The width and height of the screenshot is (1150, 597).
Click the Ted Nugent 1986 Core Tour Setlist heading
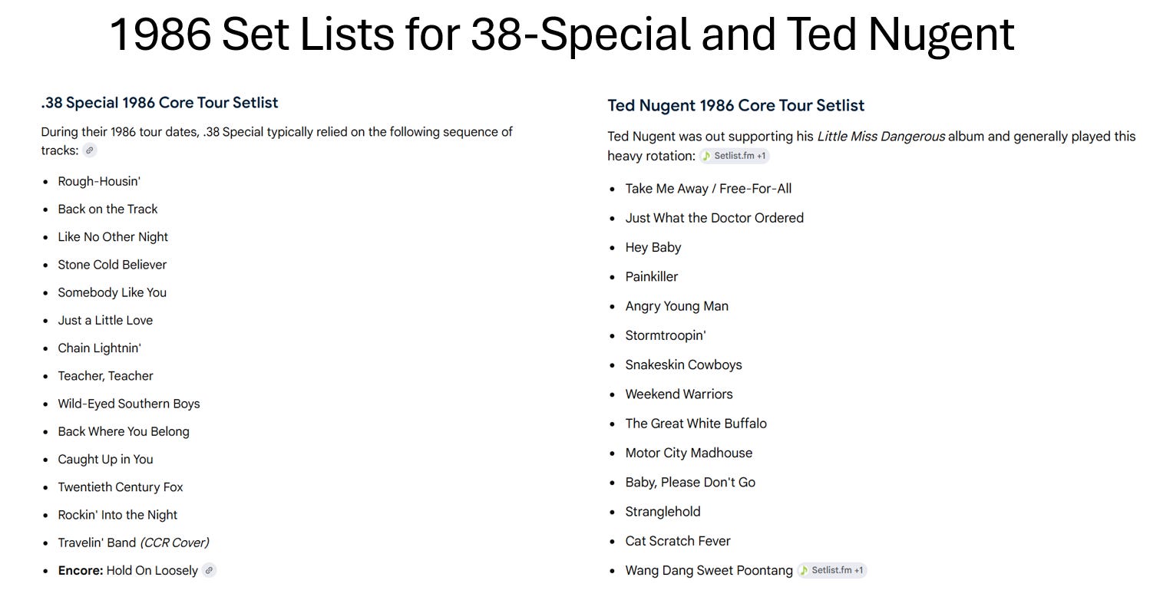[736, 105]
